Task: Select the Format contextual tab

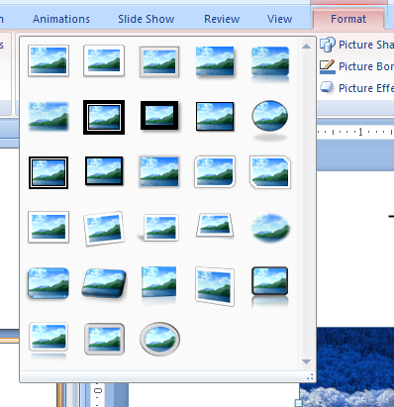Action: tap(348, 19)
